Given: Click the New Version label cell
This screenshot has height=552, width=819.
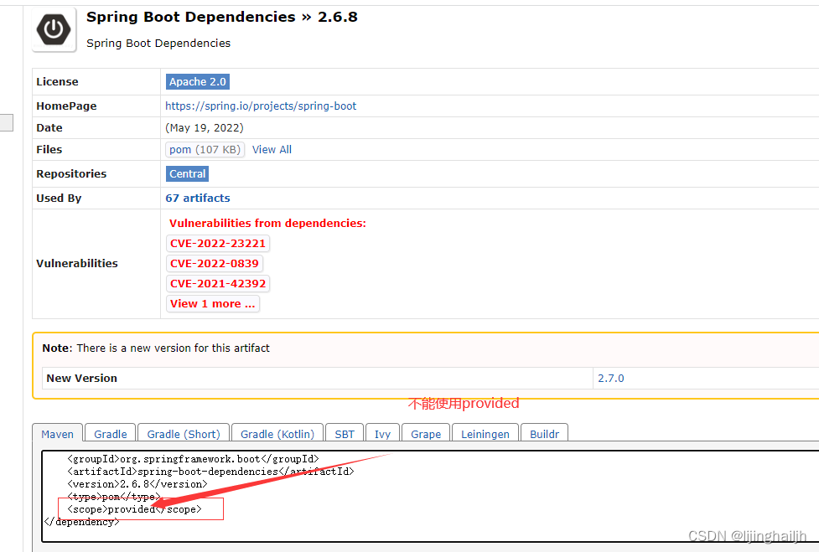Looking at the screenshot, I should click(x=317, y=379).
